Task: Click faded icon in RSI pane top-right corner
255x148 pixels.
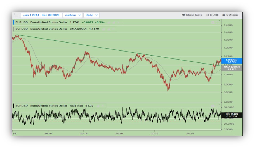Action: coord(213,106)
